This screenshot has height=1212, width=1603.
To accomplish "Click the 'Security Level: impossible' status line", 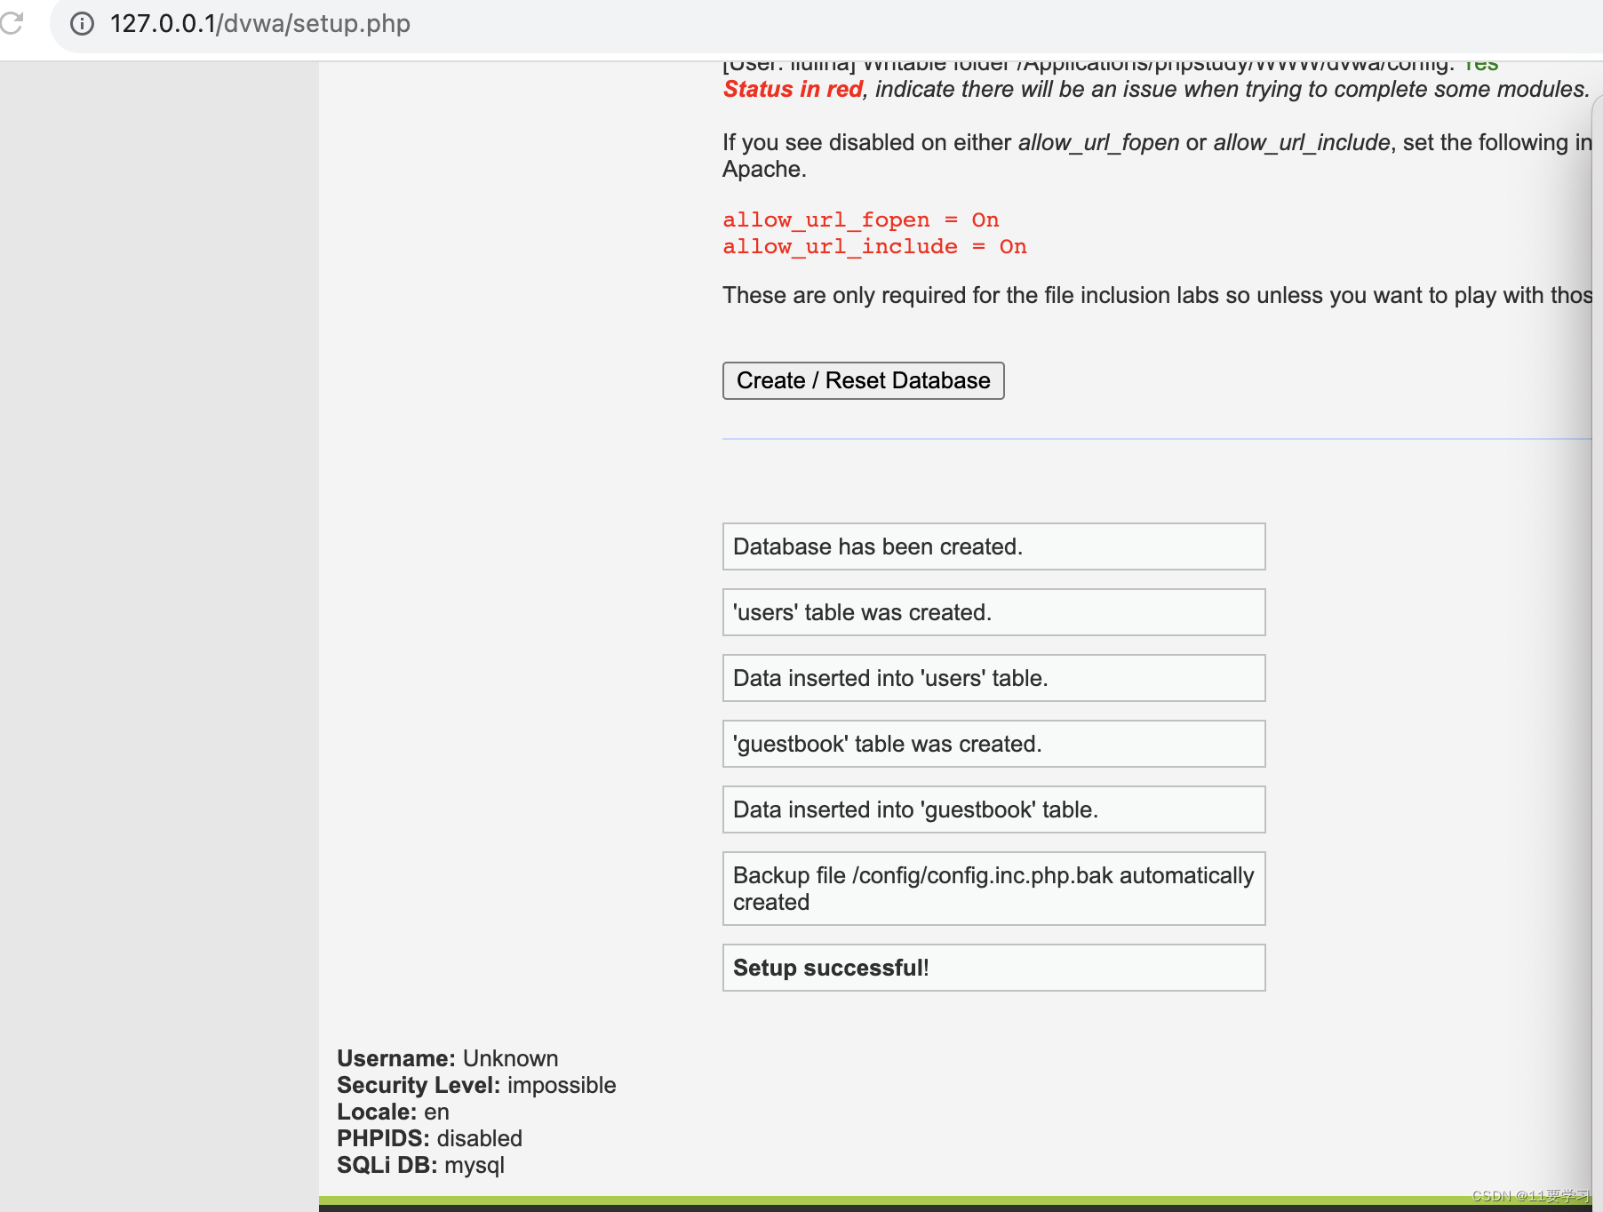I will point(476,1085).
